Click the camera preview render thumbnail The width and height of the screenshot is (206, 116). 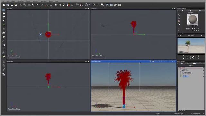click(x=191, y=46)
